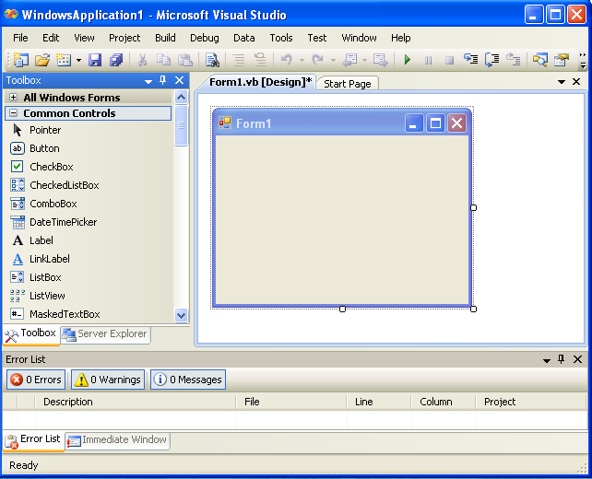Toggle the 0 Errors filter button
This screenshot has width=592, height=479.
click(x=36, y=380)
